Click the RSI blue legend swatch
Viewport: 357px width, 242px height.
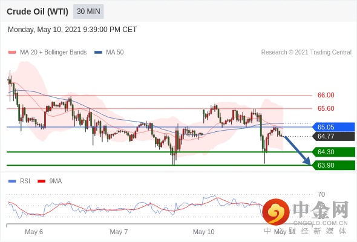point(12,181)
